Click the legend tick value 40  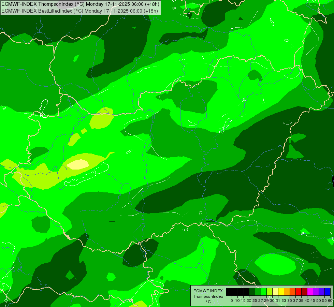coord(307,301)
